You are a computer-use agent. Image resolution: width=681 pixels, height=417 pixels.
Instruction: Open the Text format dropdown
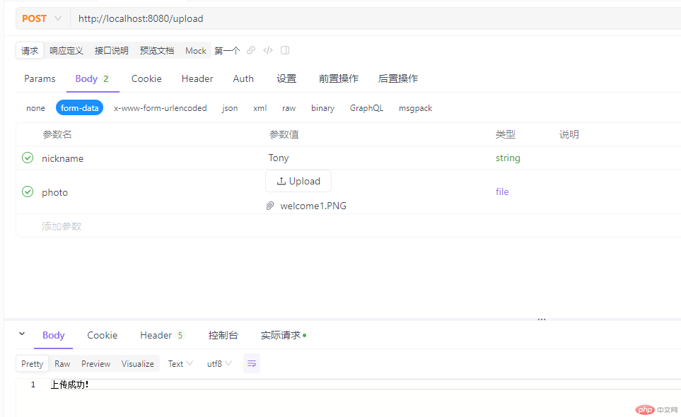[x=180, y=363]
